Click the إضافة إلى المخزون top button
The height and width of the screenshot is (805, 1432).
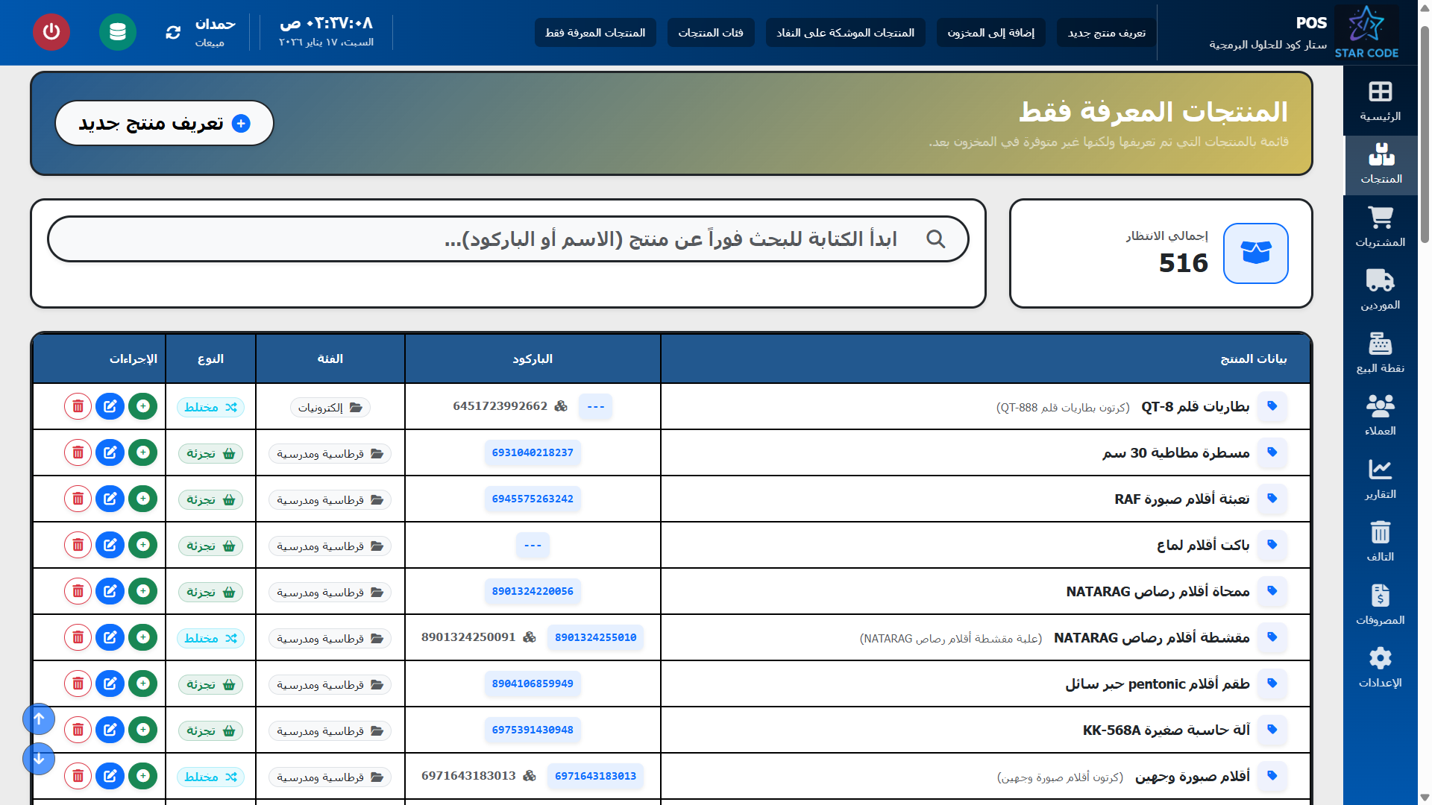[990, 33]
